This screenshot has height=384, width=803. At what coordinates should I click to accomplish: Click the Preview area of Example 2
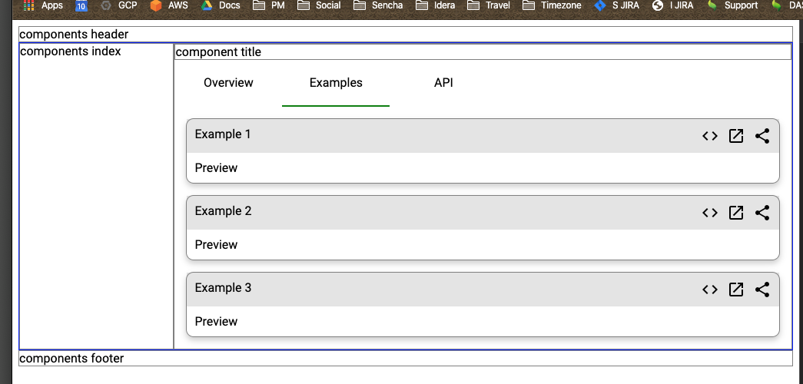click(483, 245)
